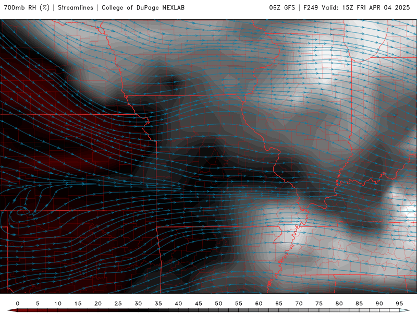Click the "700mb RH (%)" title text
Viewport: 417px width, 313px height.
tap(27, 8)
